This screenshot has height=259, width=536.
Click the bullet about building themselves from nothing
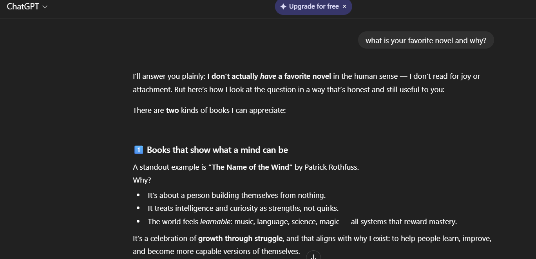[x=236, y=195]
